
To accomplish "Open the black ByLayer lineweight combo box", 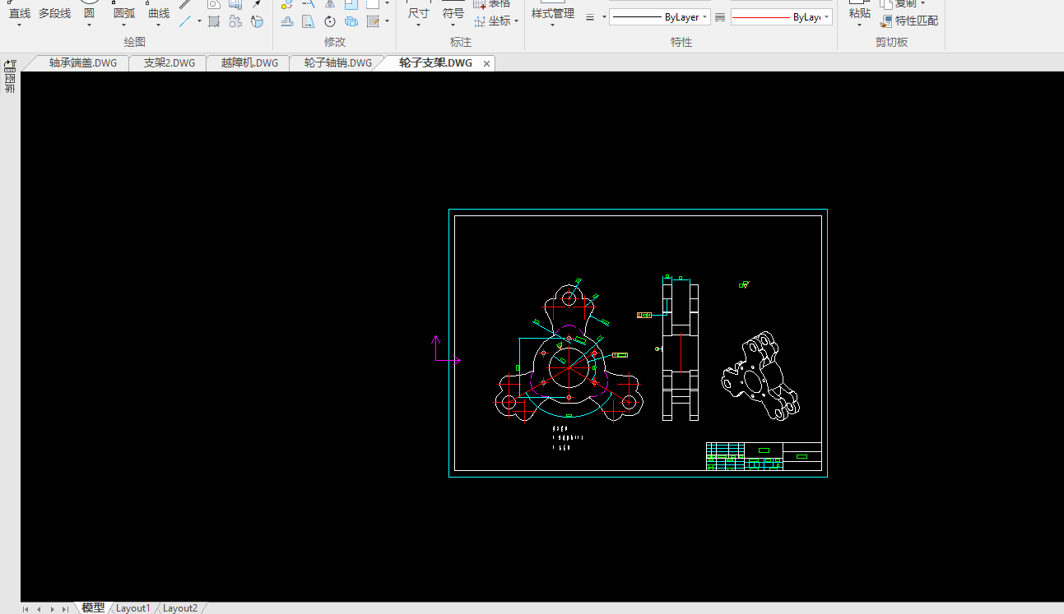I will 660,16.
